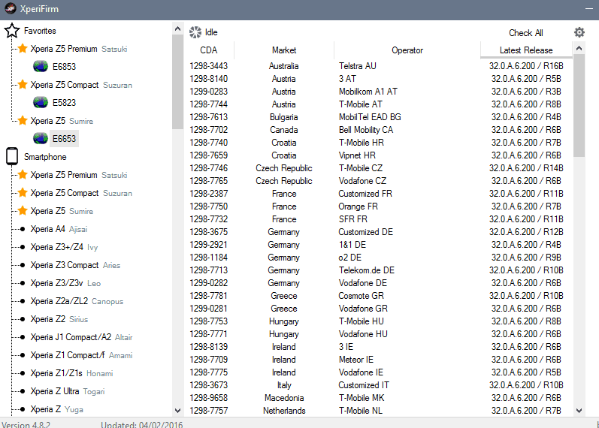Select the Telekom.de DE row
Screen dimensions: 599x428
pyautogui.click(x=379, y=270)
